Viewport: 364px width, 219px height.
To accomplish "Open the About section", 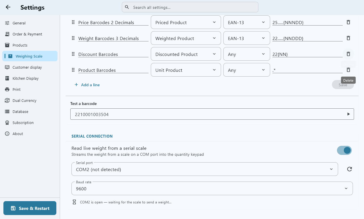I will (x=30, y=134).
